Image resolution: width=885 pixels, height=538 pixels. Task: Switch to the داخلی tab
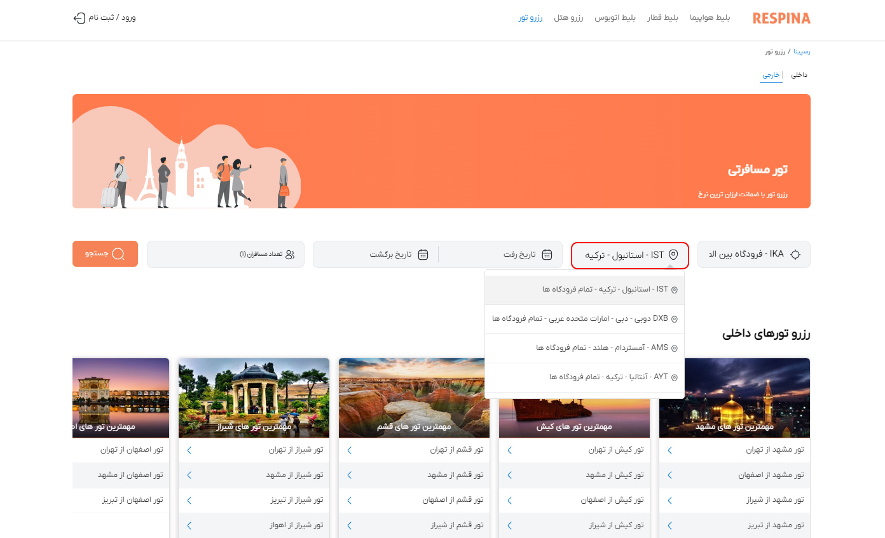pyautogui.click(x=799, y=74)
